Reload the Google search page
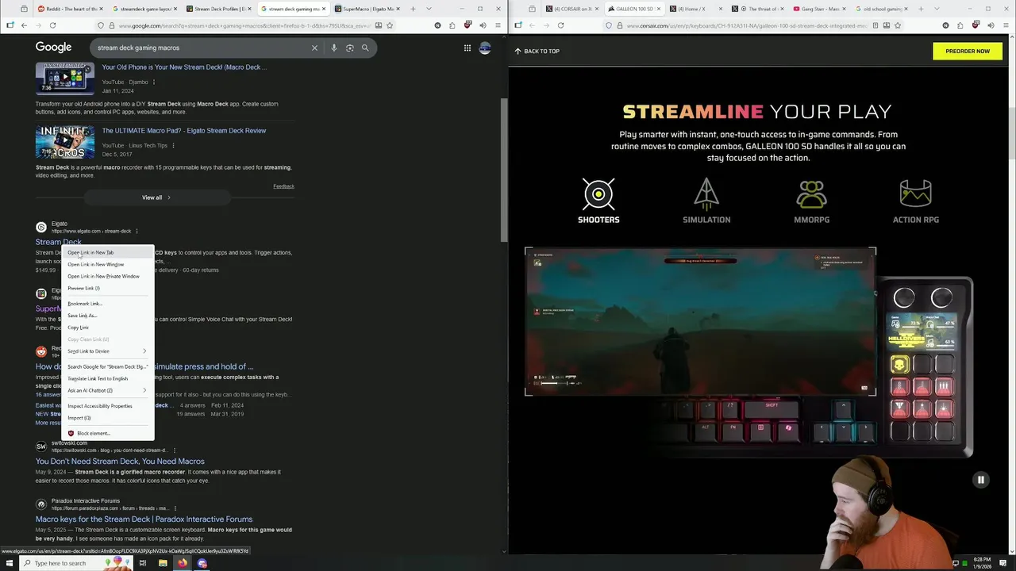 click(52, 25)
